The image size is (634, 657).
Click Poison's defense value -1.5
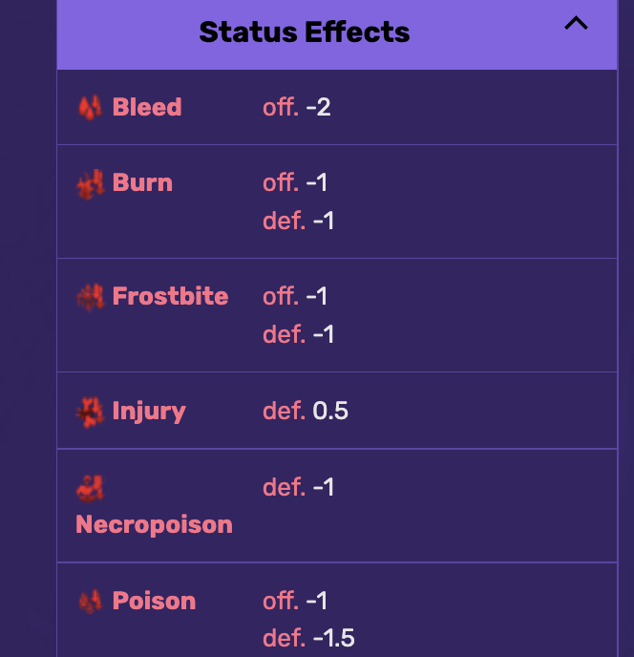click(x=334, y=638)
